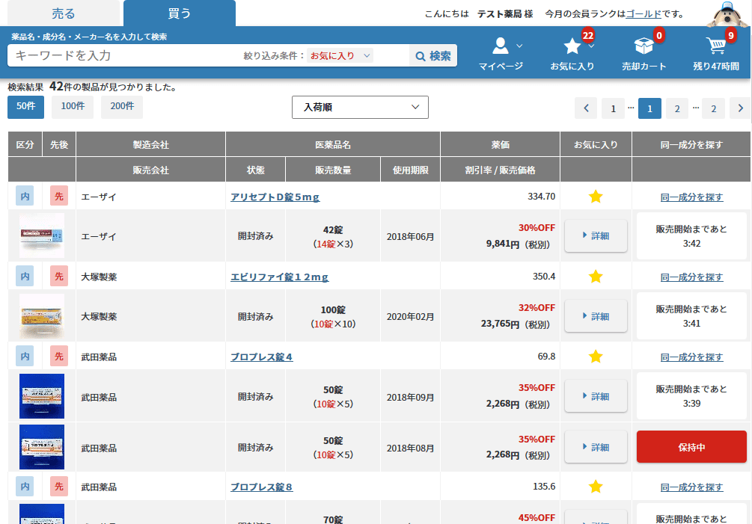Open the ブロプレス錠4 2018年08月 thumbnail
The image size is (752, 524).
pos(42,447)
